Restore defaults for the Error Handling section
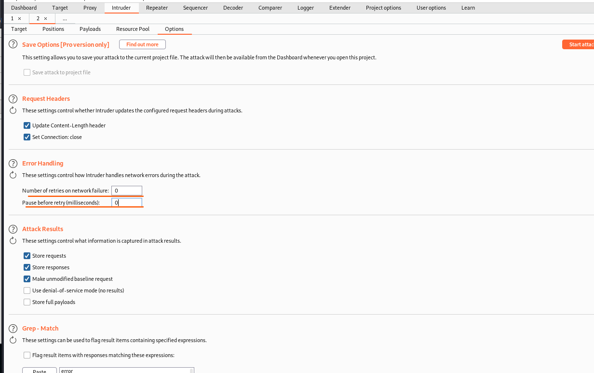The height and width of the screenshot is (373, 594). (x=13, y=175)
